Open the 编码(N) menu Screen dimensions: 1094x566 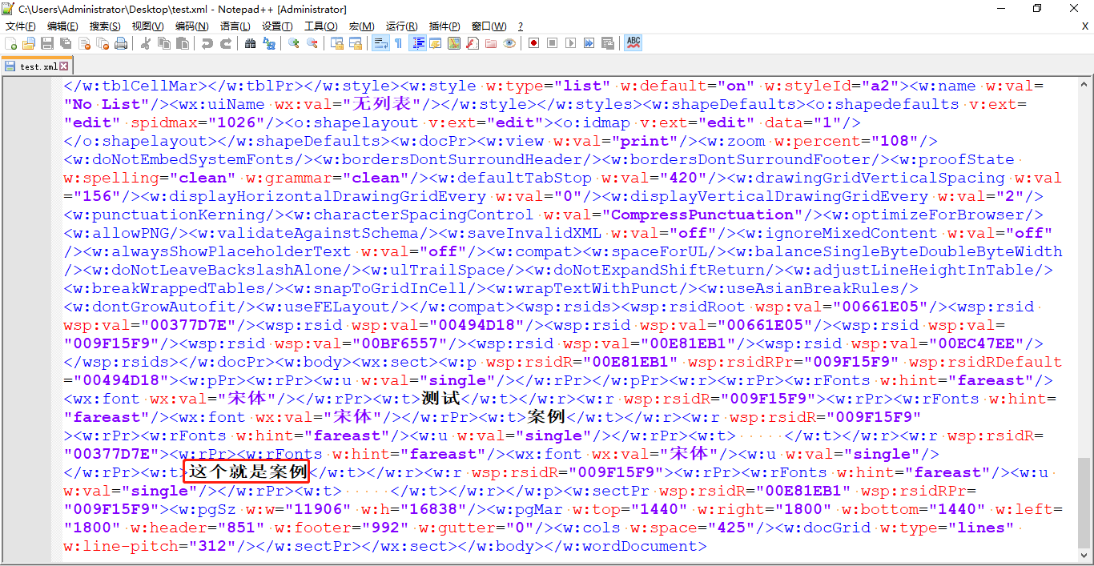click(x=191, y=26)
